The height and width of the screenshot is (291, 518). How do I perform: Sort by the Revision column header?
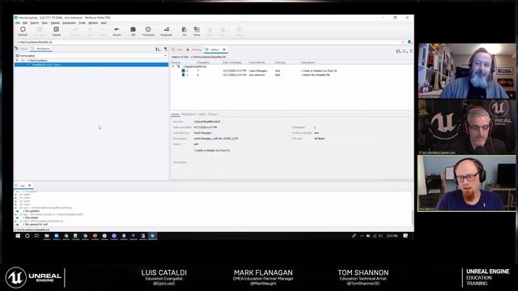click(176, 62)
